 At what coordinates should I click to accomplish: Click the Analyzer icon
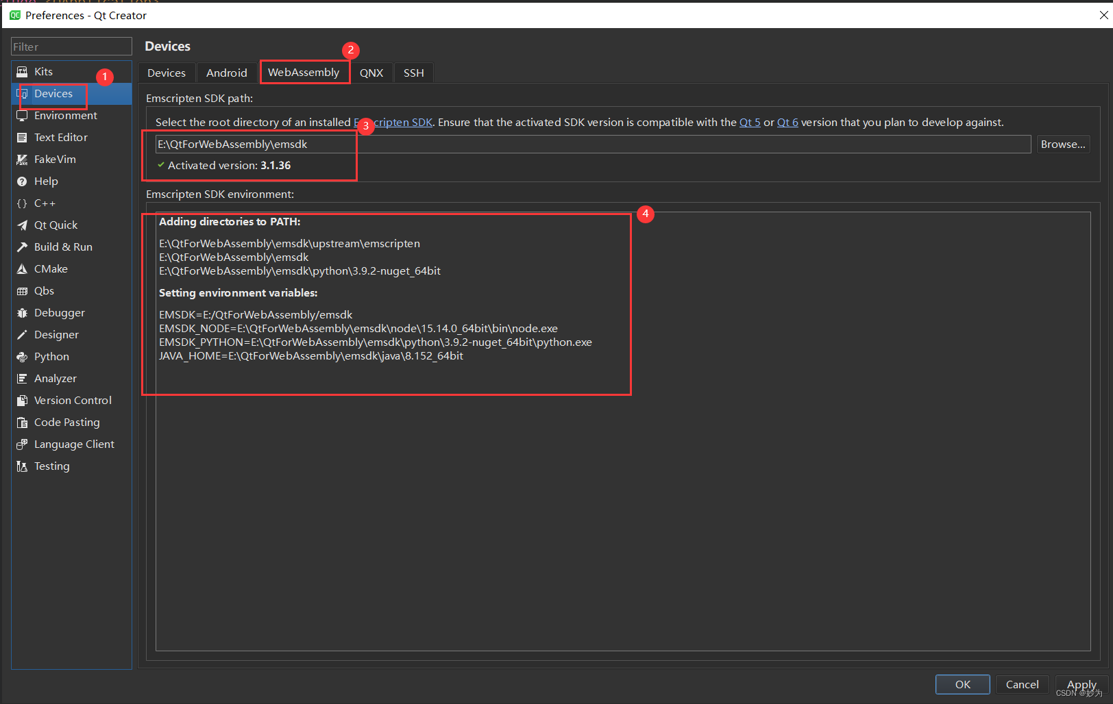[x=22, y=379]
